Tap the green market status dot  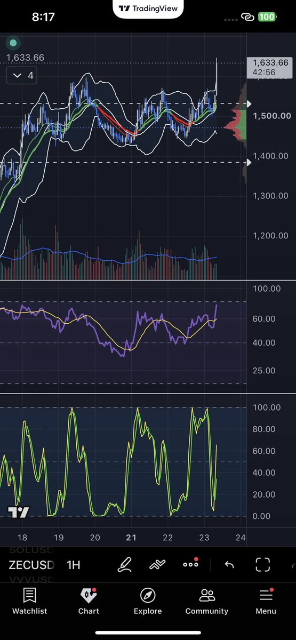point(13,43)
